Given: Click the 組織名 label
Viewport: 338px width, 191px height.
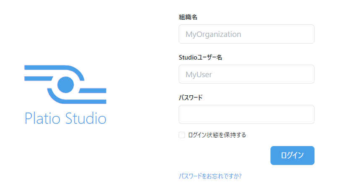Looking at the screenshot, I should point(188,17).
